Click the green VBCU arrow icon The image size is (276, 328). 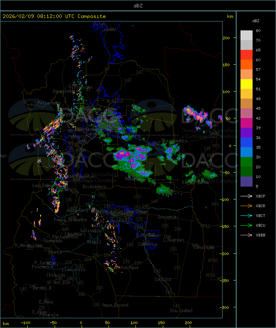(246, 225)
